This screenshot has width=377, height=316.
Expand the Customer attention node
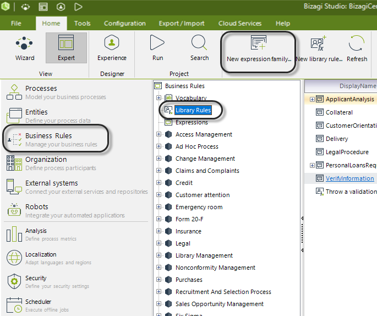tap(159, 194)
